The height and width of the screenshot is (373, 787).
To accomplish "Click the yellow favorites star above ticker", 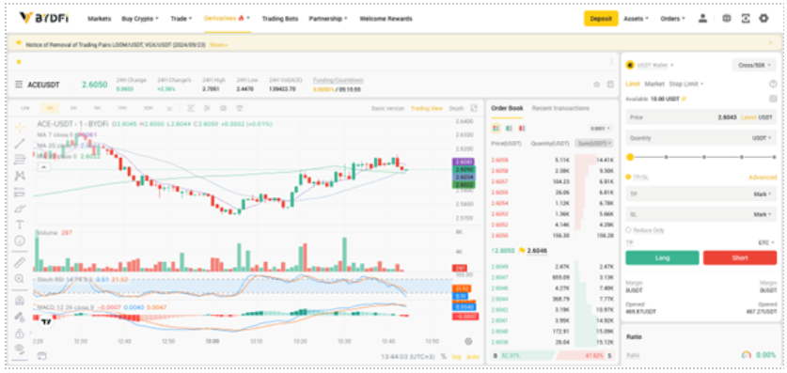I will click(x=19, y=62).
